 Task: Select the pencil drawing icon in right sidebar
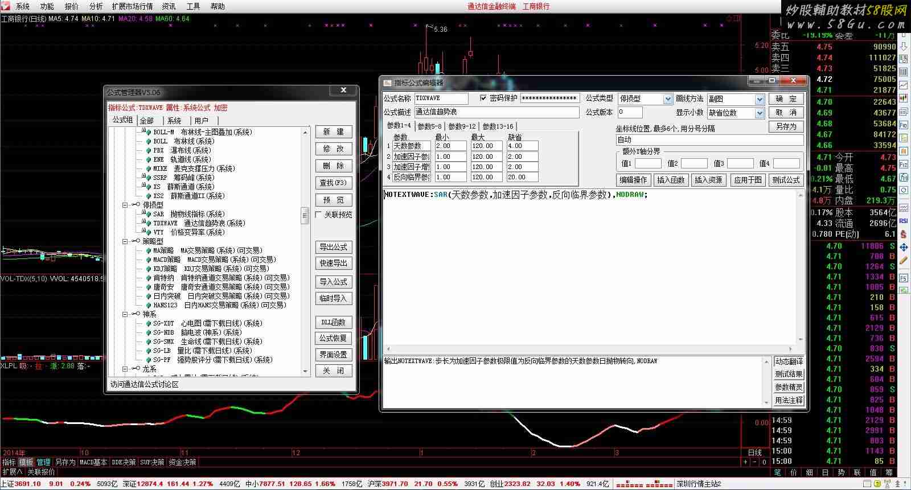coord(903,261)
